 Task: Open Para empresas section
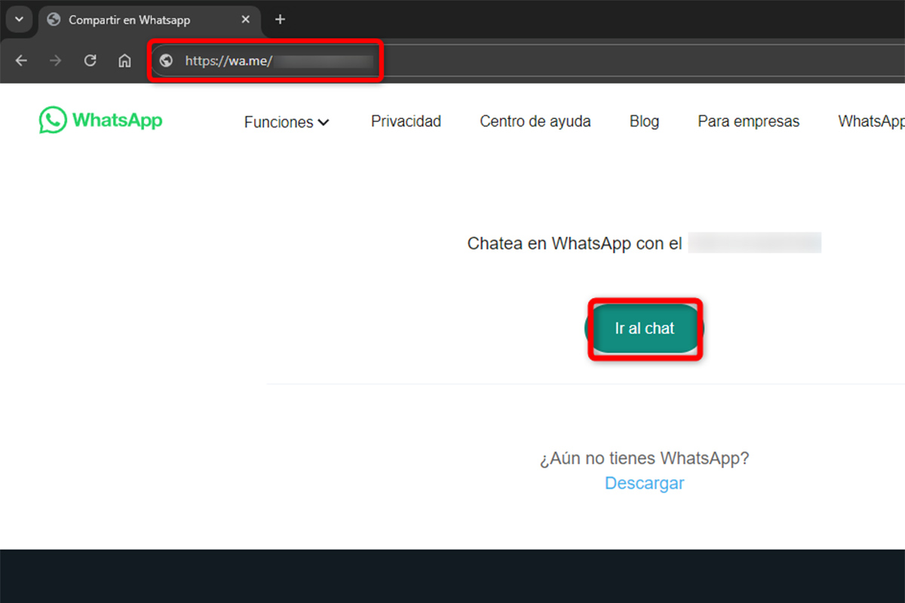pos(748,121)
